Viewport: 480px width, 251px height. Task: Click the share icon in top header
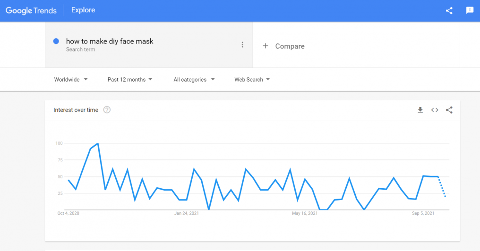point(449,11)
